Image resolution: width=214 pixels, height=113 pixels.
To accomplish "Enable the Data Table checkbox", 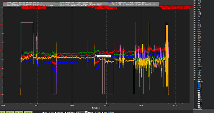I will point(56,112).
